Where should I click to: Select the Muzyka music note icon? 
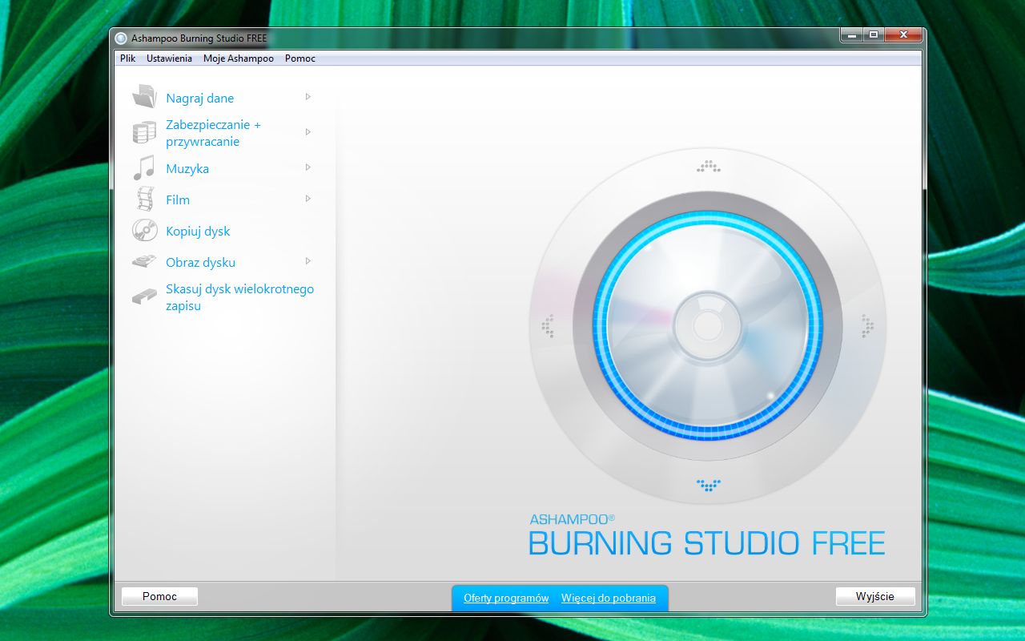click(x=143, y=167)
